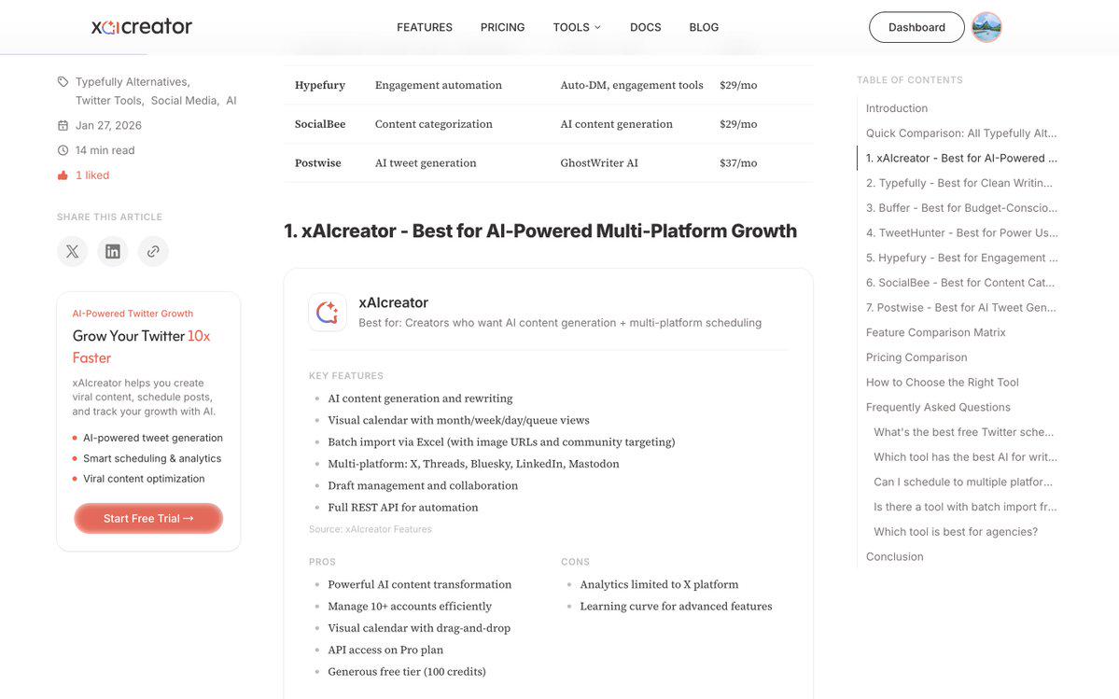Image resolution: width=1119 pixels, height=699 pixels.
Task: Jump to Introduction in table of contents
Action: (896, 108)
